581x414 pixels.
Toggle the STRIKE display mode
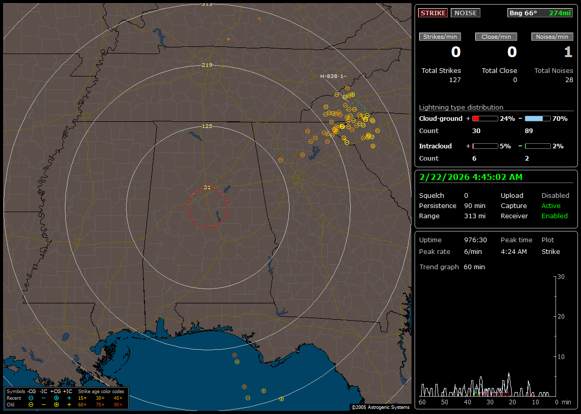pos(433,13)
